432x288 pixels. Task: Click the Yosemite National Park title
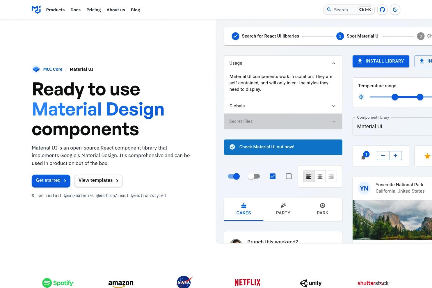pyautogui.click(x=399, y=185)
